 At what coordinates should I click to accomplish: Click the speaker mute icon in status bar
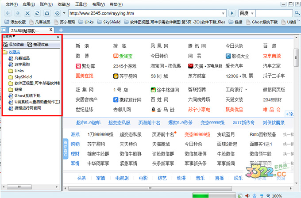pos(247,196)
